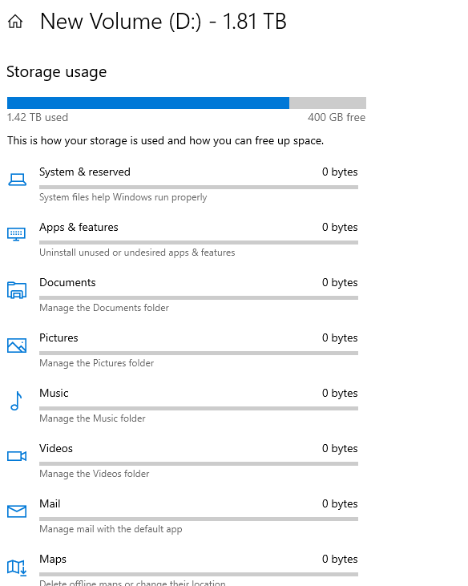Screen dimensions: 468x586
Task: Click 'Uninstall unused or undesired apps & features'
Action: (137, 253)
